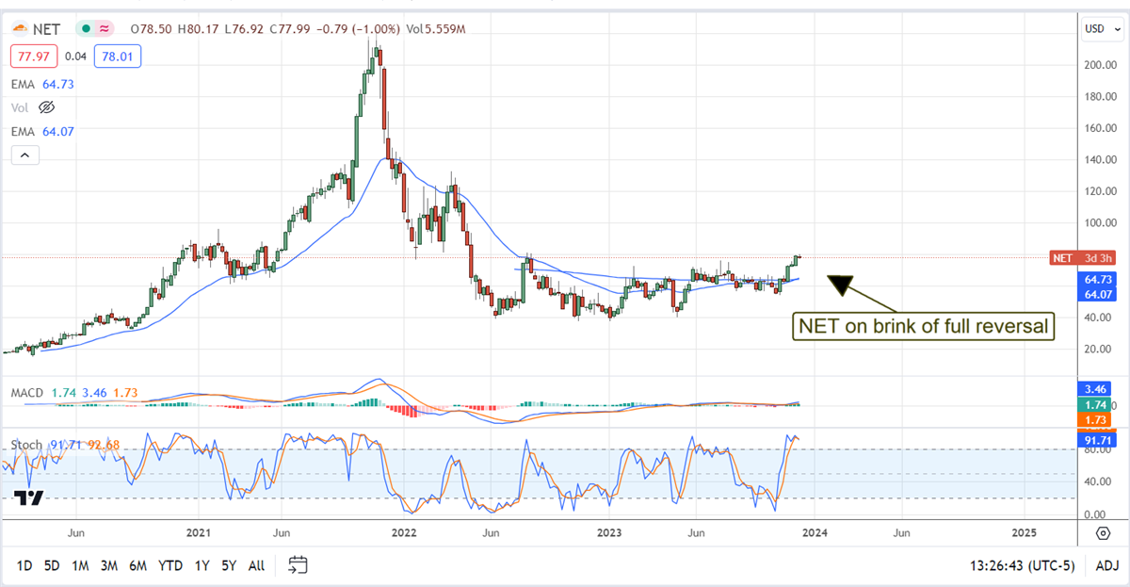Select the EMA 64.73 legend entry
The image size is (1130, 587).
coord(43,84)
